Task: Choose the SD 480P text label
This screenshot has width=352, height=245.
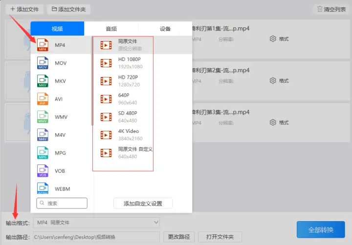Action: pos(128,113)
